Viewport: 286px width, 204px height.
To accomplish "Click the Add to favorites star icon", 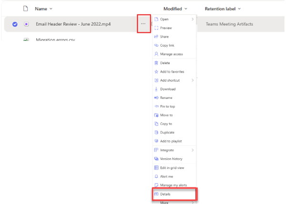I will pos(156,72).
